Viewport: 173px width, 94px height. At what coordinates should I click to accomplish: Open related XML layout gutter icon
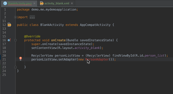click(x=9, y=25)
